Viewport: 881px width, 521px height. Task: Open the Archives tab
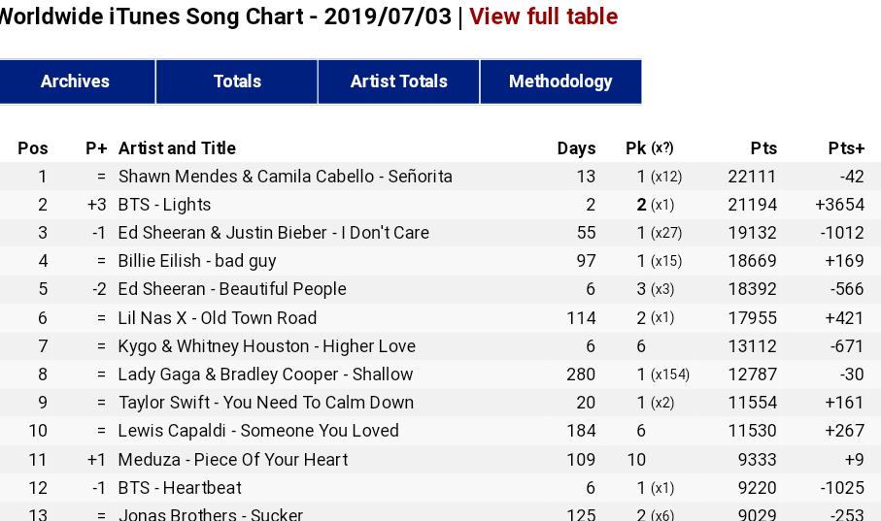(76, 81)
